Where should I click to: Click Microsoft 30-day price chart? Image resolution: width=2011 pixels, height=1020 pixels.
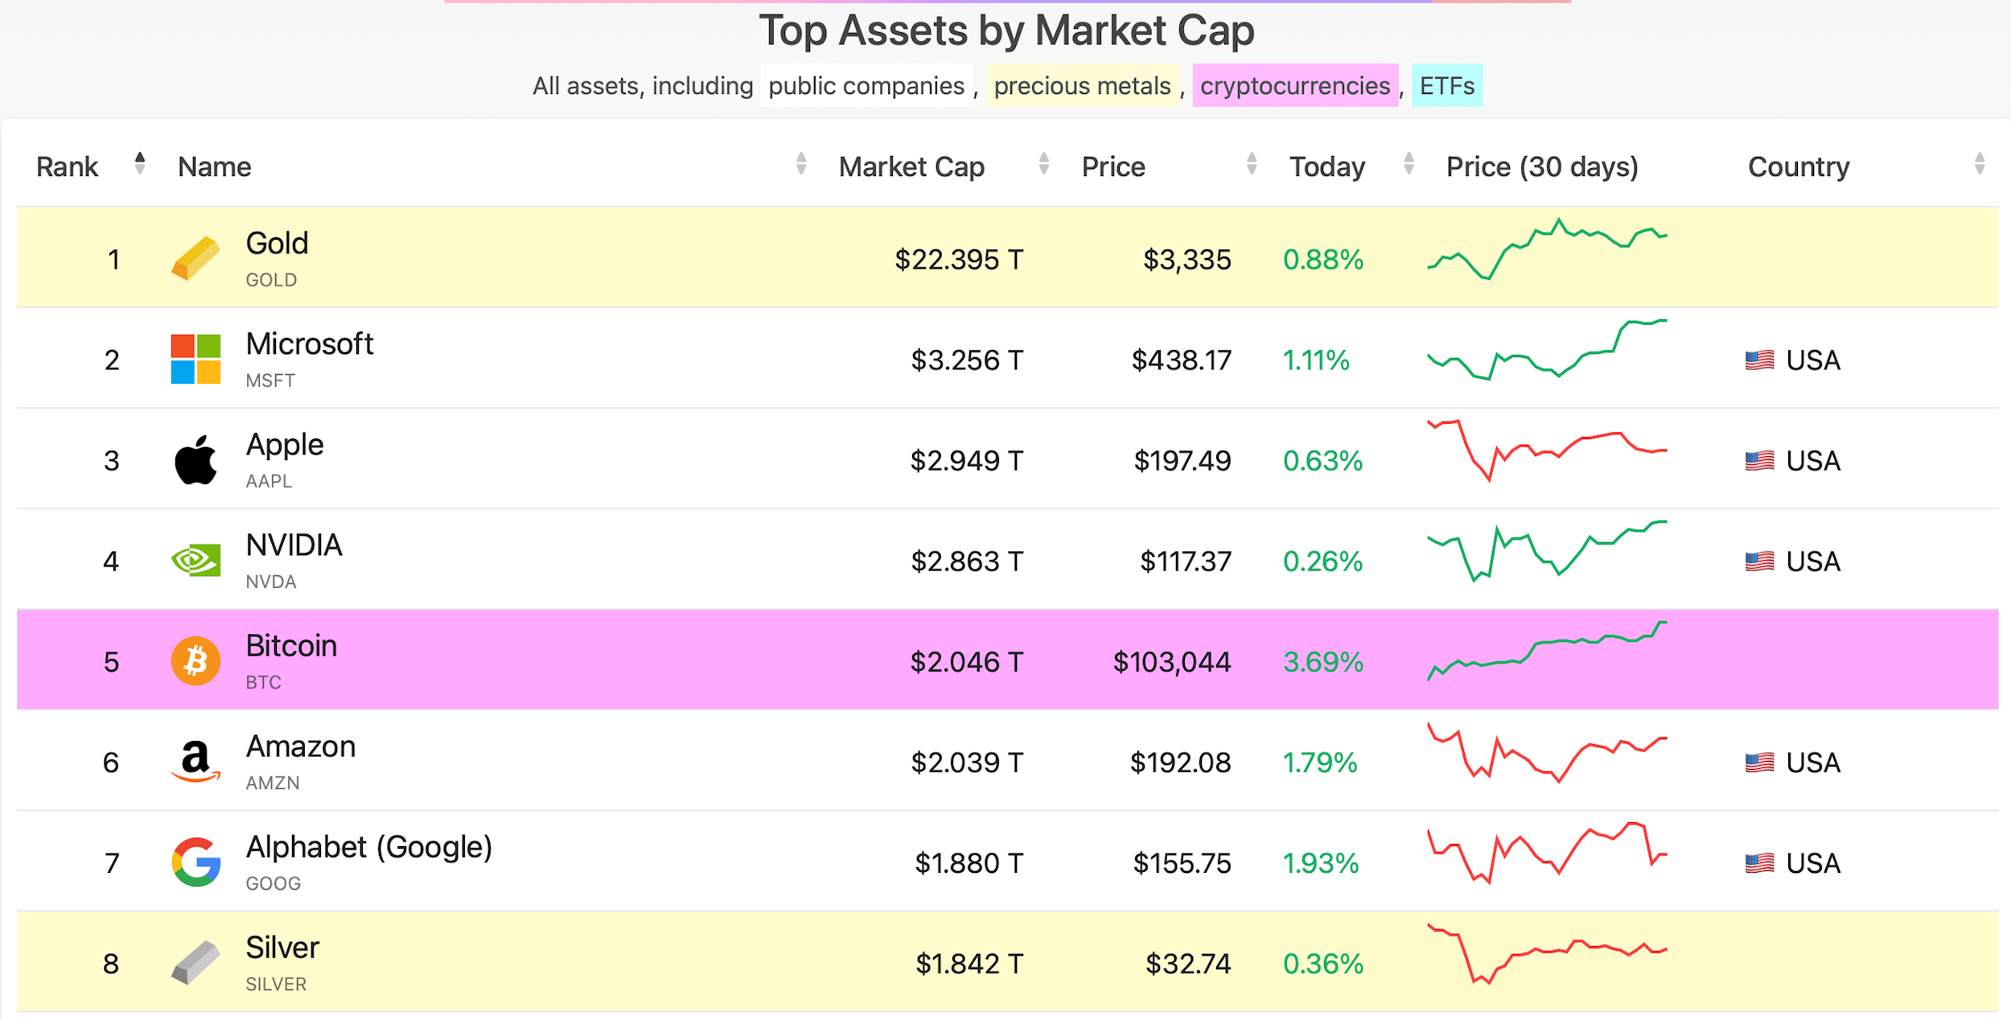[1547, 350]
